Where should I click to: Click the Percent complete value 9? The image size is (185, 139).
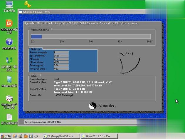pyautogui.click(x=61, y=52)
